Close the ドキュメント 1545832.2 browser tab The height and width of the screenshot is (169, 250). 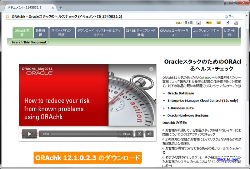[52, 7]
